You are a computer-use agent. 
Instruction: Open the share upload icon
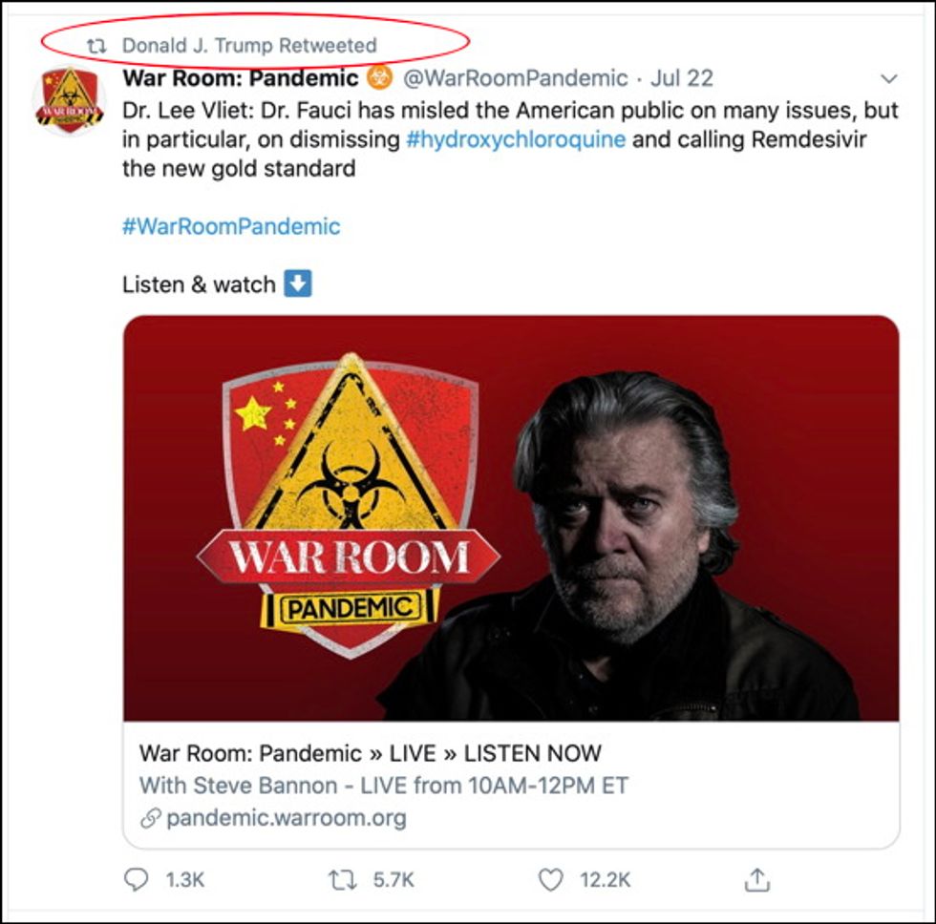pyautogui.click(x=756, y=878)
